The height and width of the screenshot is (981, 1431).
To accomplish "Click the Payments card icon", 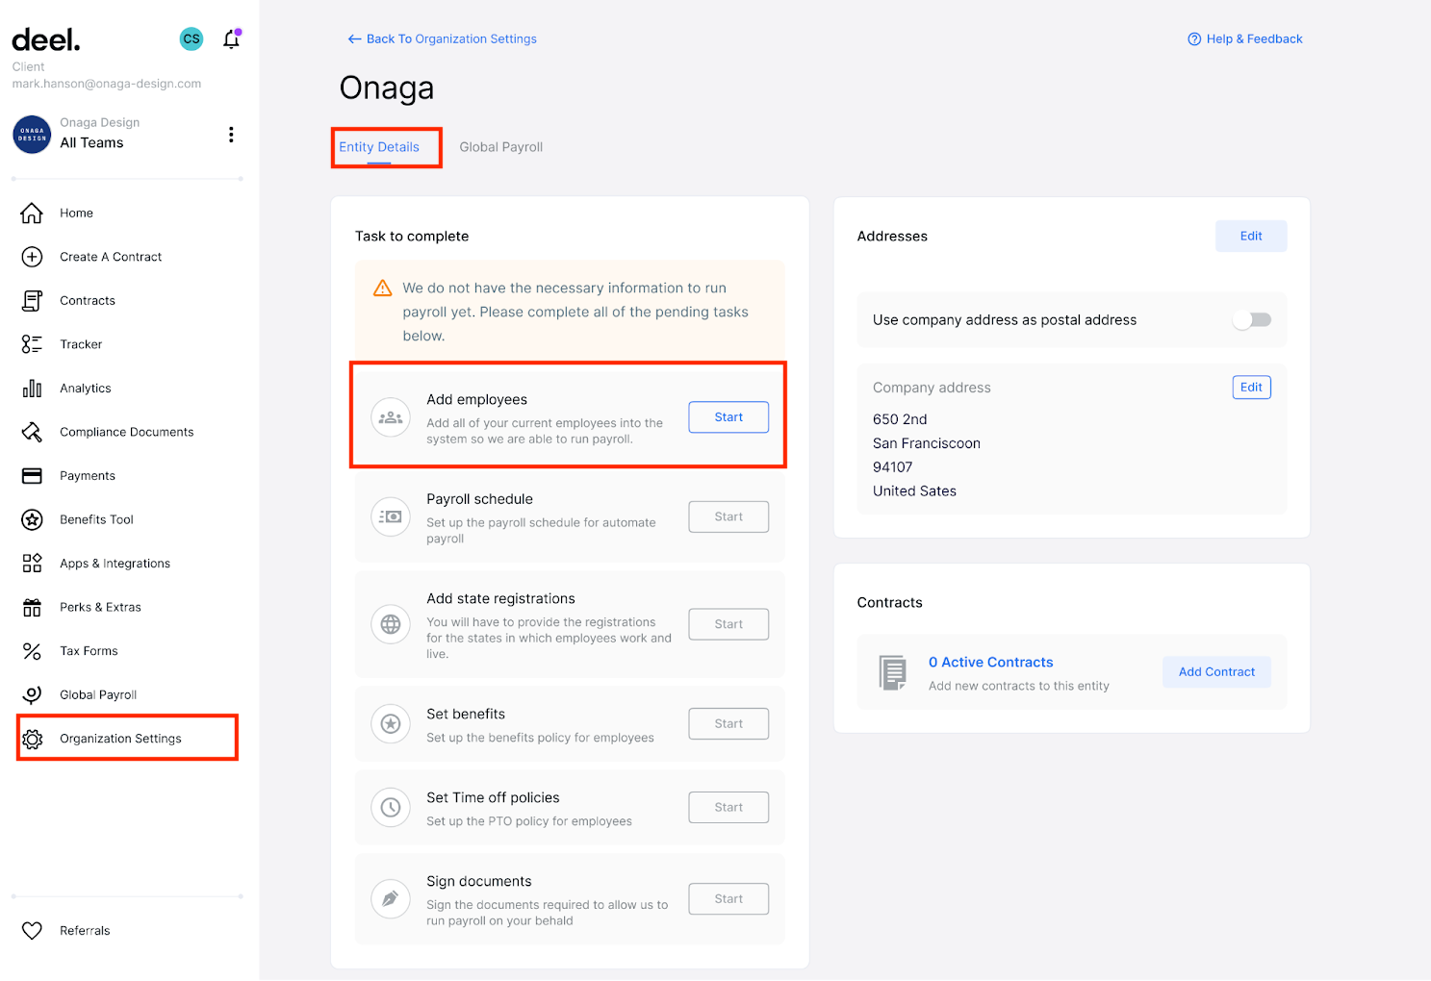I will point(32,476).
